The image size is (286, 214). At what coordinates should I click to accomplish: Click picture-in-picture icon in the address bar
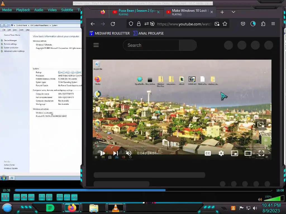[x=217, y=24]
